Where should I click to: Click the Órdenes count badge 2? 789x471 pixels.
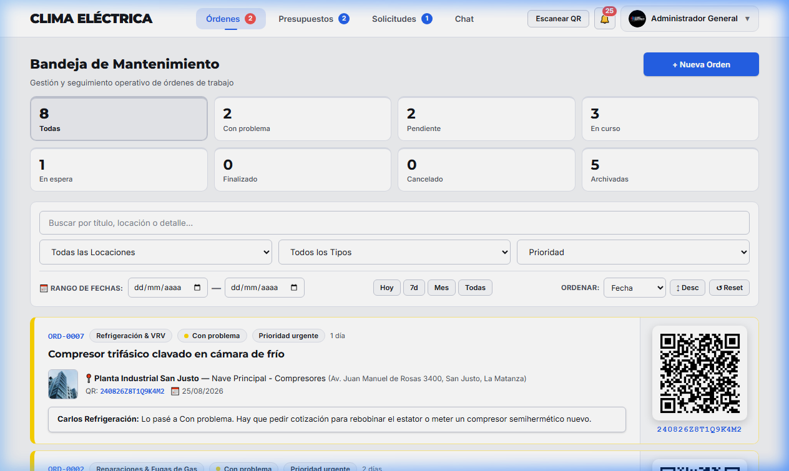pos(250,19)
